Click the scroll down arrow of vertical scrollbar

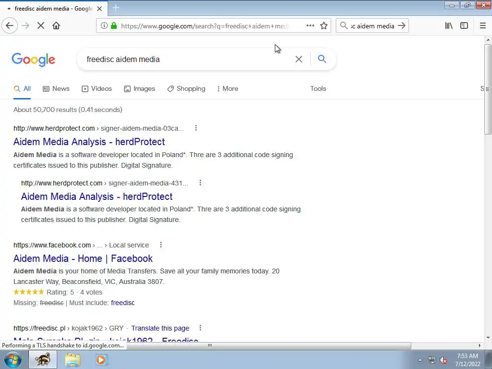[488, 338]
